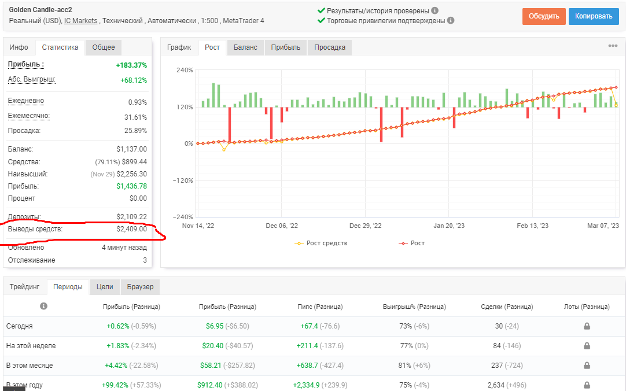Click info icon next to Торговые привилегии подтверждены
Viewport: 626px width, 391px height.
tap(451, 20)
